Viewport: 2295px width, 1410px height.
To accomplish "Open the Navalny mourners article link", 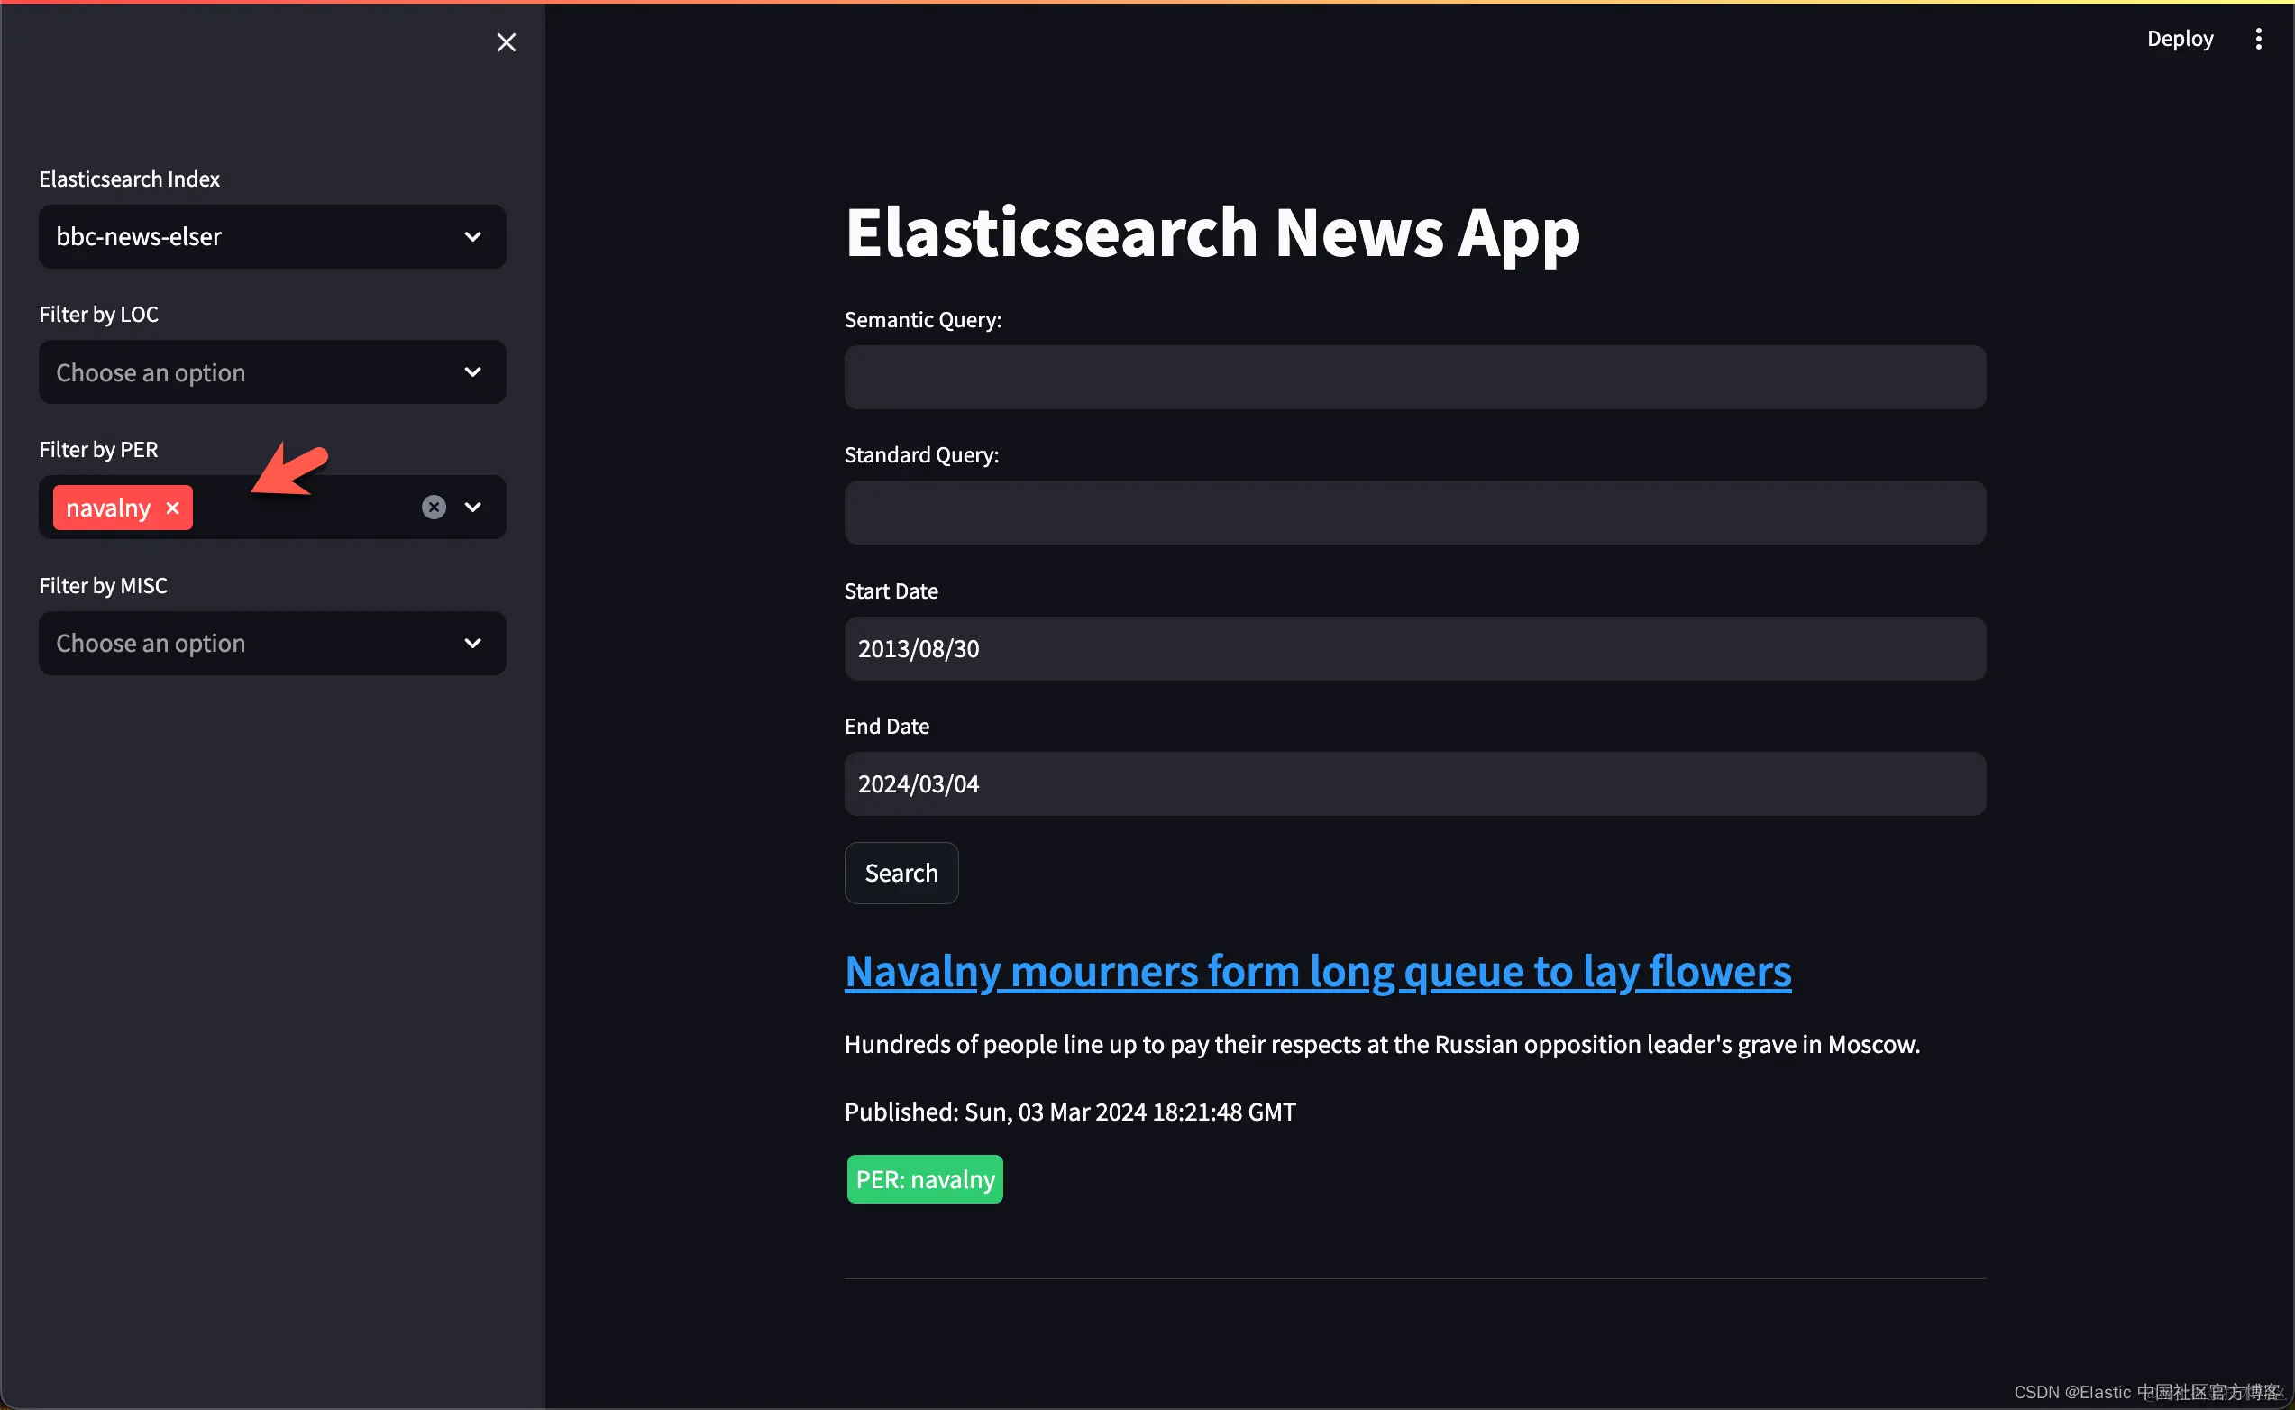I will (1317, 971).
